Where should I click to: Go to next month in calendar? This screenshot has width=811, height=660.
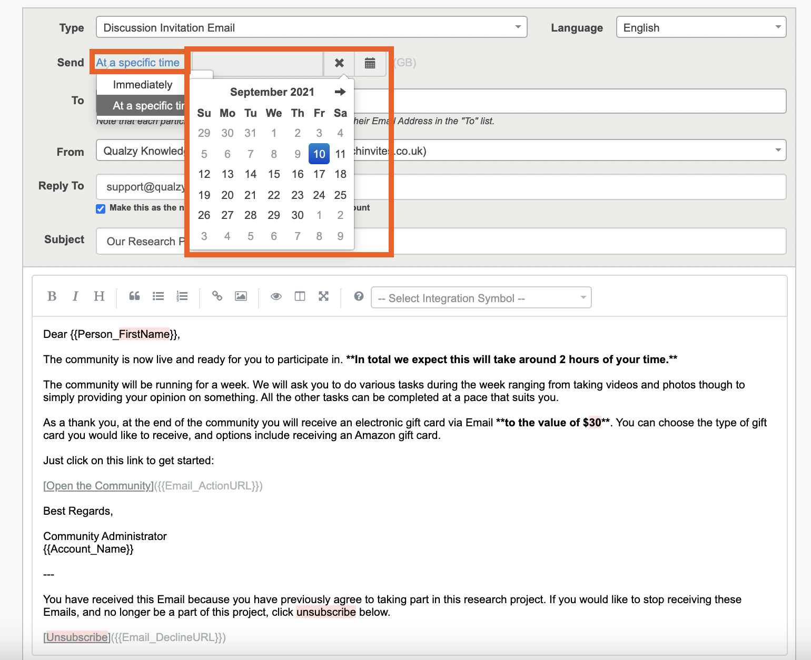point(340,92)
